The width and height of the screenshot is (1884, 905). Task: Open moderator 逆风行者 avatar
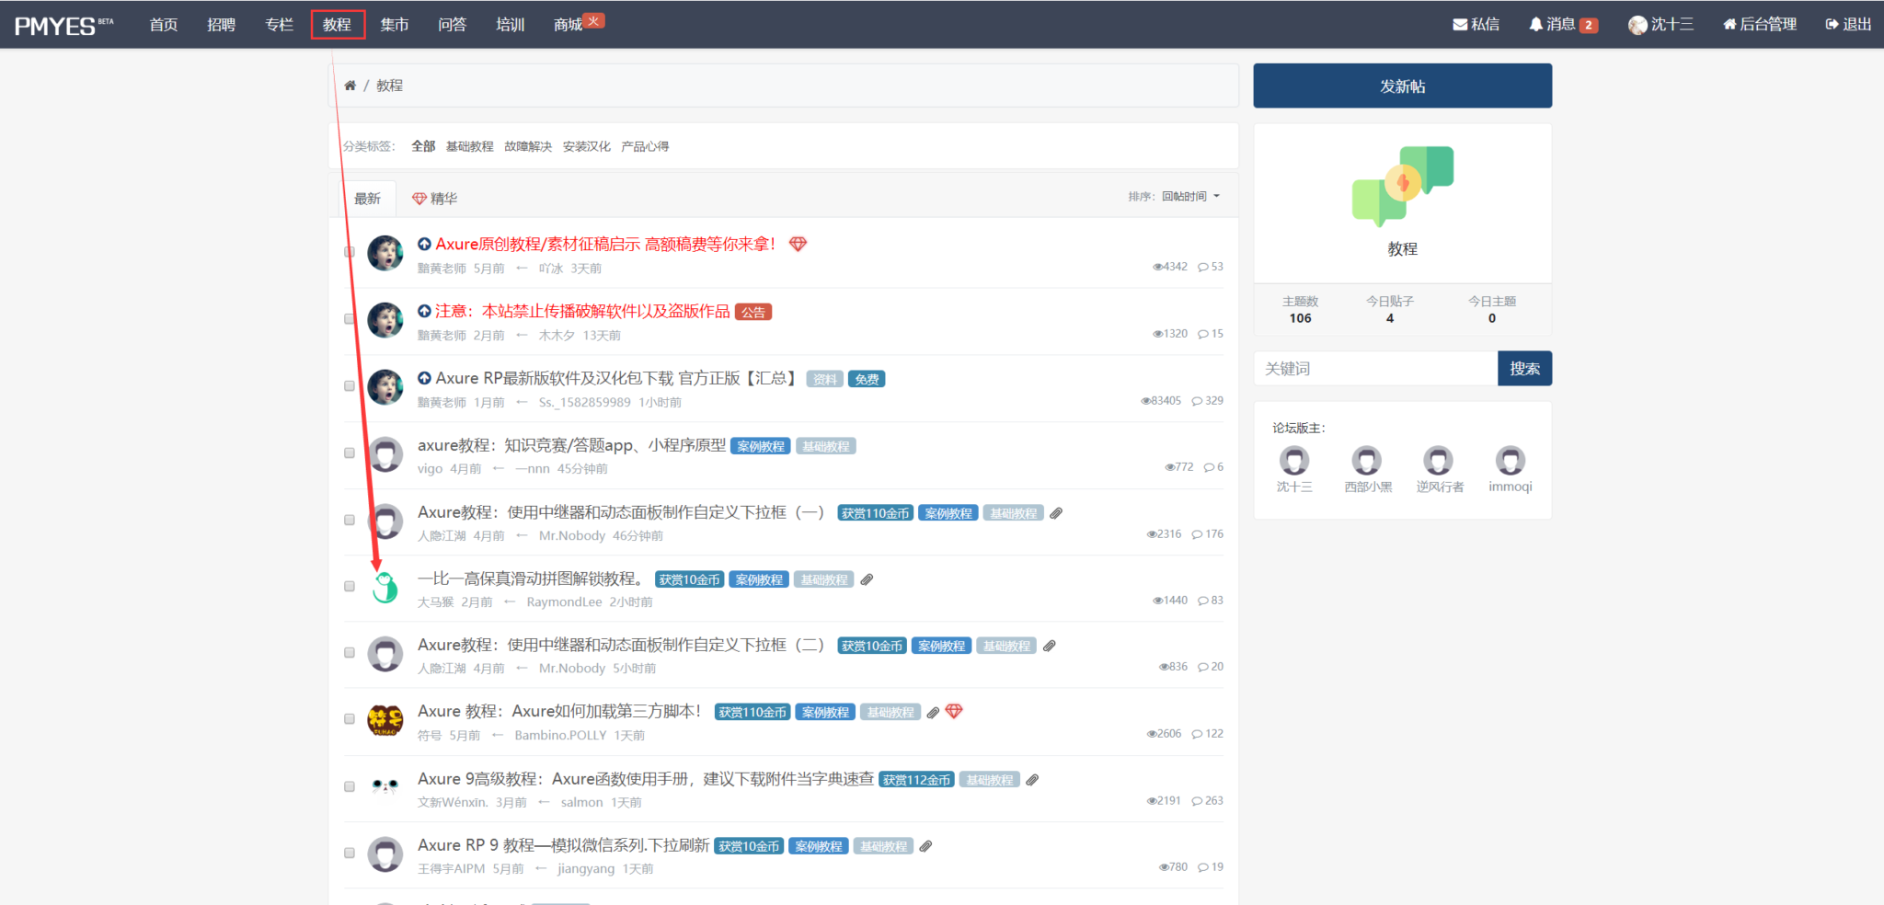(x=1438, y=460)
